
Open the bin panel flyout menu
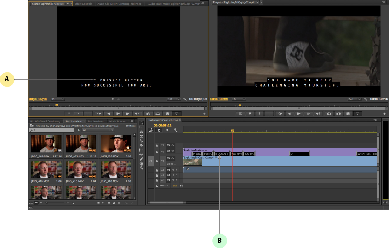[131, 121]
